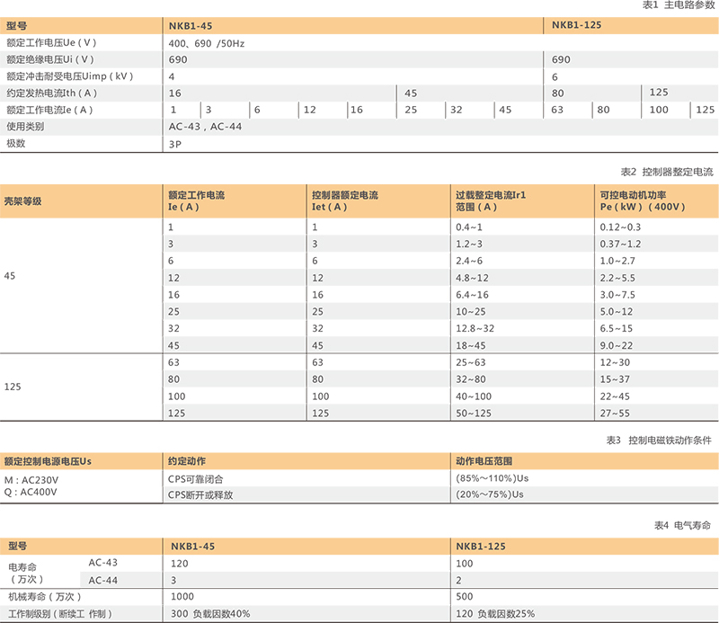Select the "3P" poles value

(x=175, y=144)
